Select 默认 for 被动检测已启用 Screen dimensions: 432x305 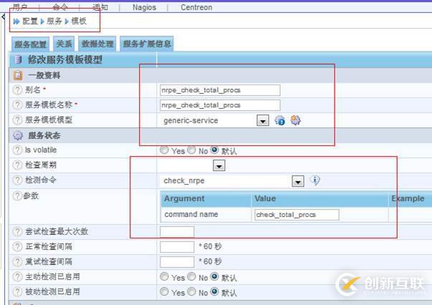tap(214, 291)
